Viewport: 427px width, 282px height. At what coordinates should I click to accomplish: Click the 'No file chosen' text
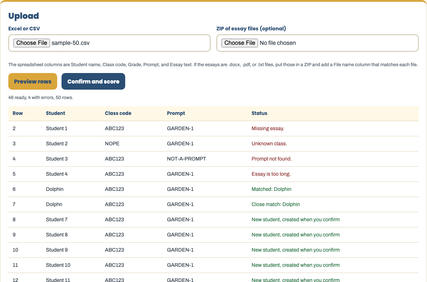pos(278,43)
